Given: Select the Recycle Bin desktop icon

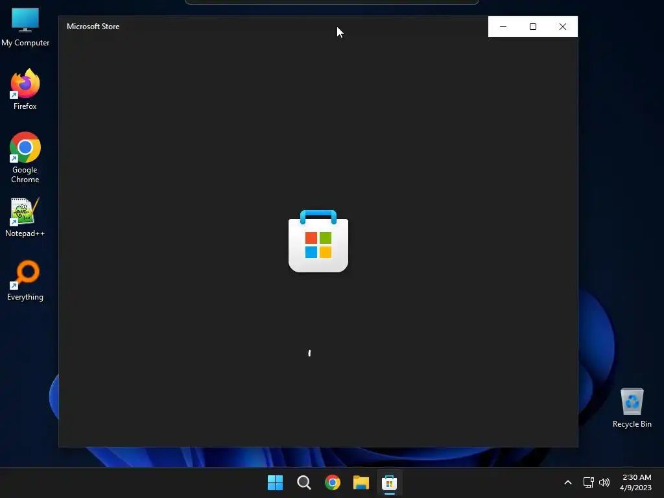Looking at the screenshot, I should [x=632, y=408].
